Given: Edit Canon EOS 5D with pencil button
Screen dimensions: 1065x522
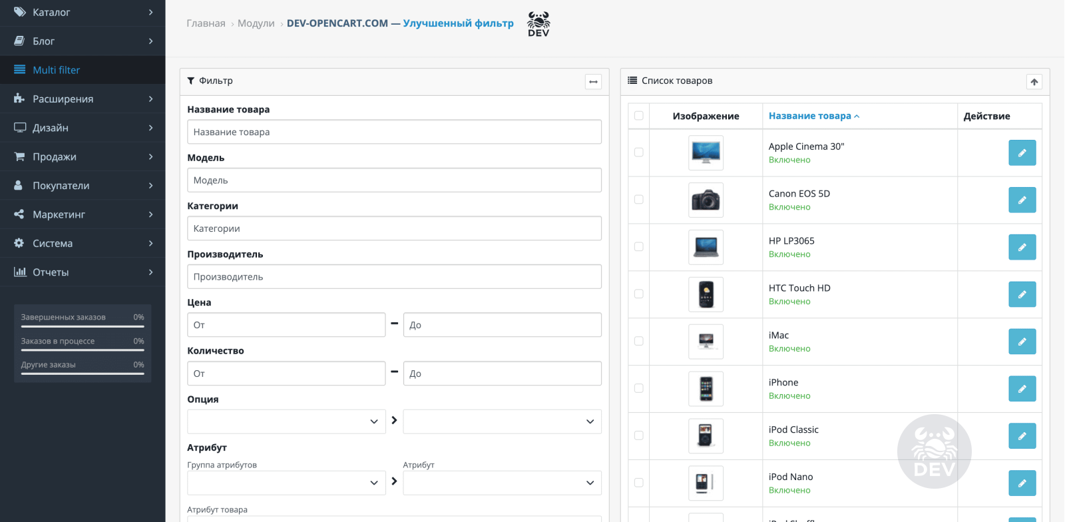Looking at the screenshot, I should click(x=1022, y=200).
